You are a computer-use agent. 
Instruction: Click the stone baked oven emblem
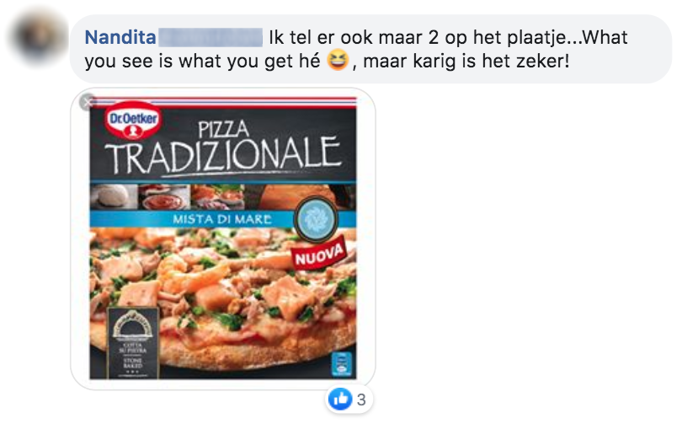[133, 342]
